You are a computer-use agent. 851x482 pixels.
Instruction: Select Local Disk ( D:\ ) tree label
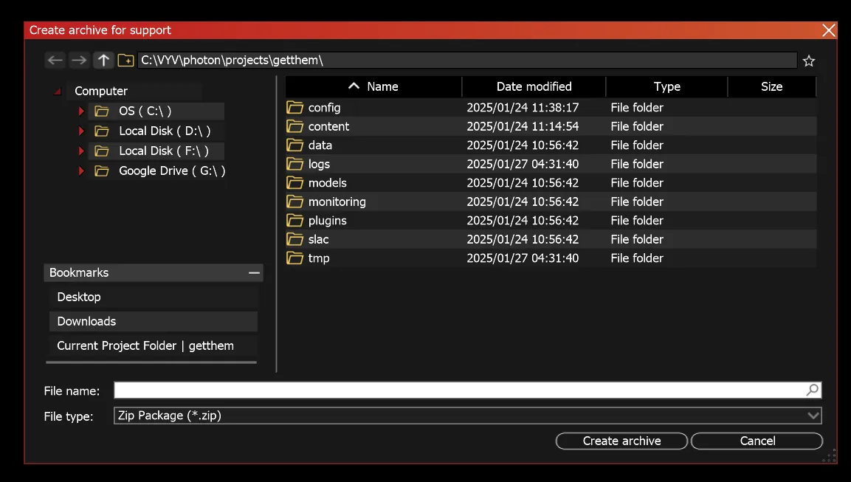point(165,131)
